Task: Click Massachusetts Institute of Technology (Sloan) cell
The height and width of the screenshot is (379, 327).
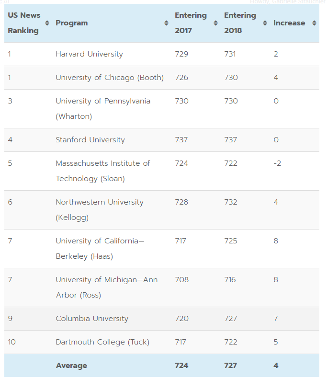Action: (x=103, y=171)
